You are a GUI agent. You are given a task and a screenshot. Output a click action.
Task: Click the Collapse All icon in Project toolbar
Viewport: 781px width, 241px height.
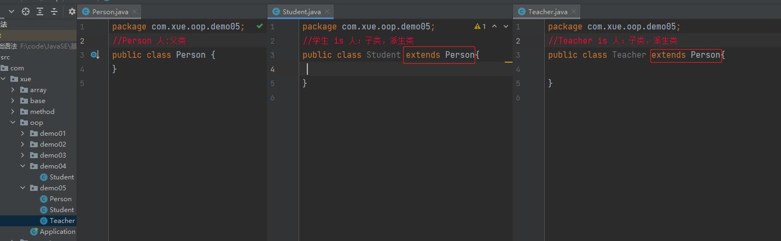54,11
